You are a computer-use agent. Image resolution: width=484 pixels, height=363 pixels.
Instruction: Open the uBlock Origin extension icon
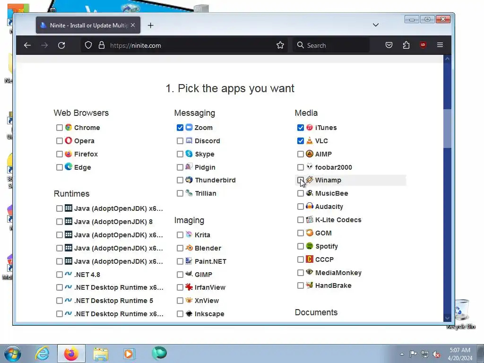pyautogui.click(x=423, y=45)
